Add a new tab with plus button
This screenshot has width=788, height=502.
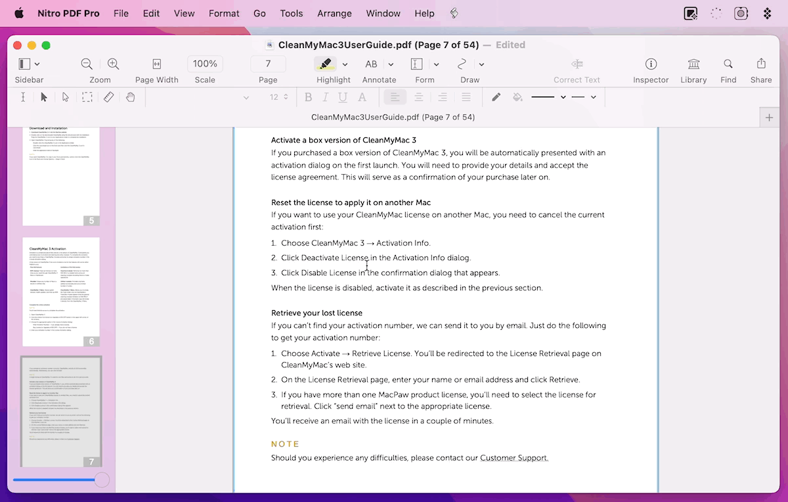[769, 118]
